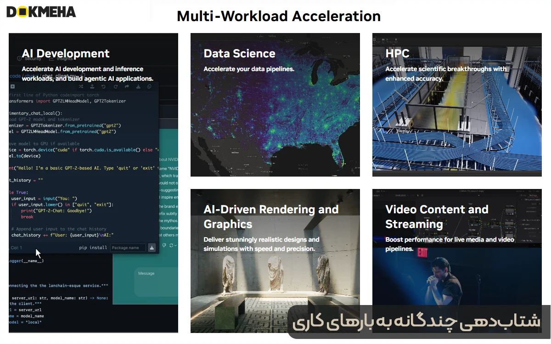
Task: Click the undo icon in code editor toolbar
Action: coord(104,86)
